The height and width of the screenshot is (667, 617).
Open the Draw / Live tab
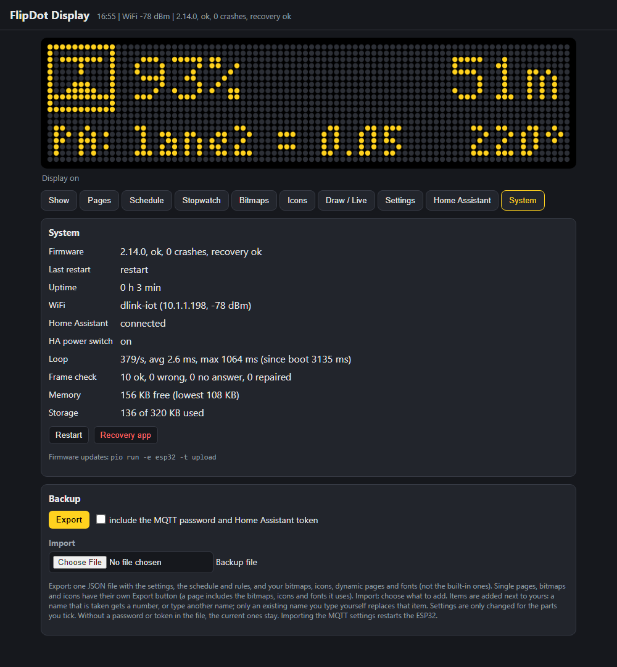pos(346,200)
